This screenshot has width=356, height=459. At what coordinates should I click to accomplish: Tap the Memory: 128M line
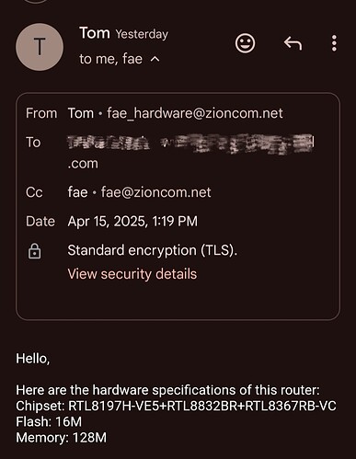(61, 438)
